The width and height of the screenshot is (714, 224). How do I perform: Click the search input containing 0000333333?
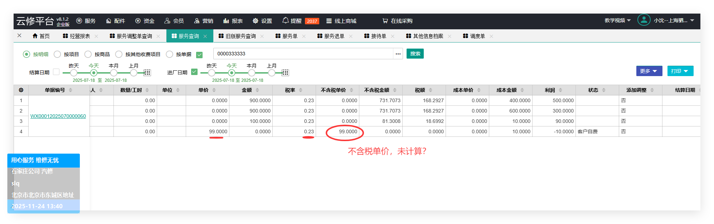point(303,54)
